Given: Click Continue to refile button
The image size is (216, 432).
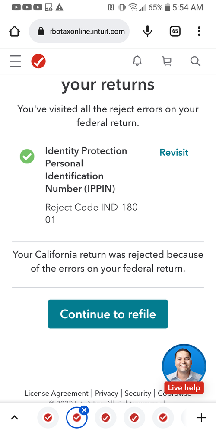Looking at the screenshot, I should [108, 314].
